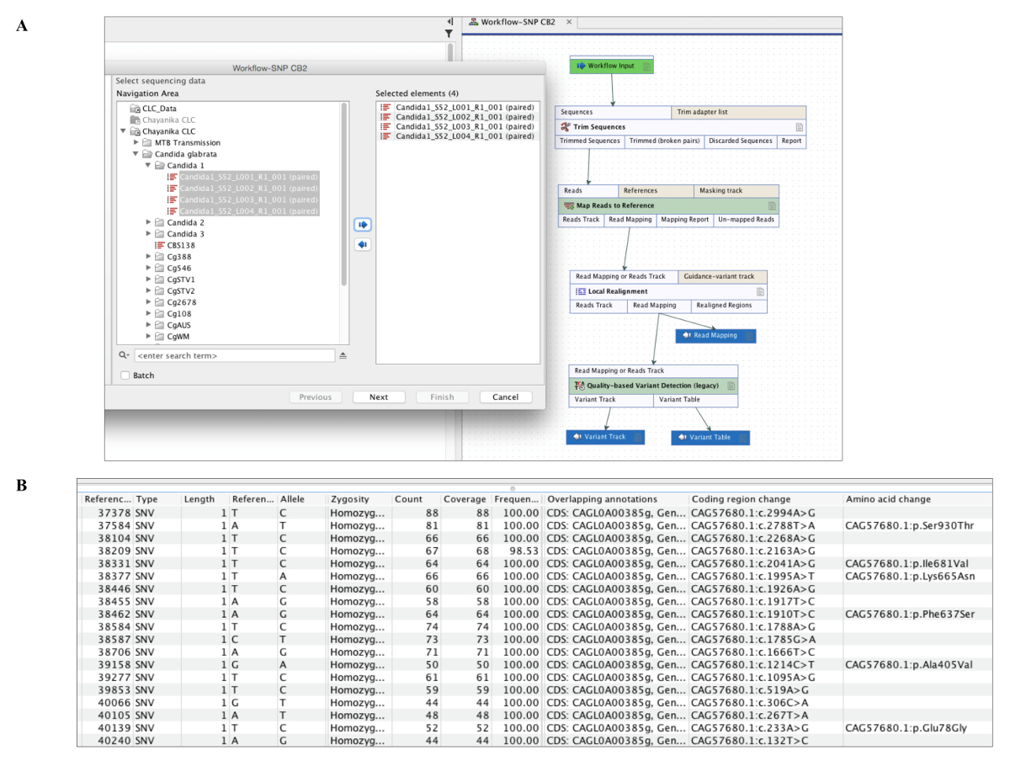Collapse the Candida glabrata folder
This screenshot has height=761, width=1010.
[136, 154]
